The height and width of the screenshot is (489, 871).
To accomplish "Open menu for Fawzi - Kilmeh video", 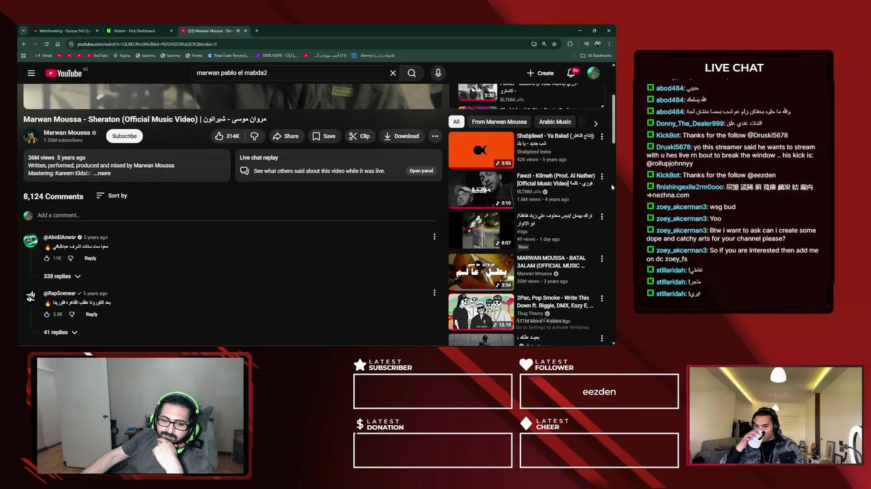I will (x=602, y=177).
